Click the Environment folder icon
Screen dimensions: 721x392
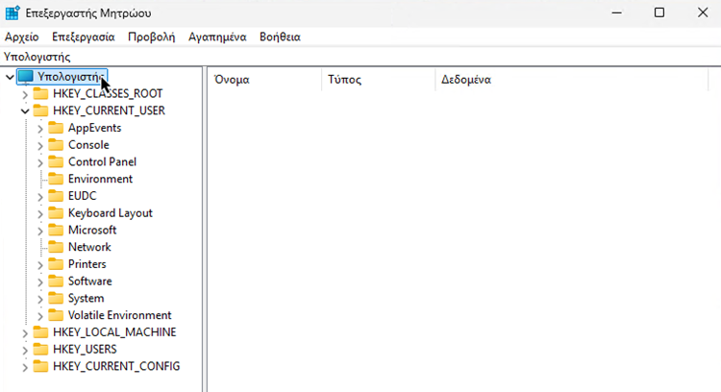[x=56, y=179]
